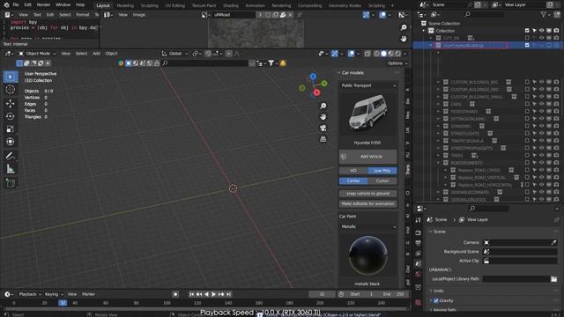This screenshot has height=317, width=564.
Task: Open the outliner filter funnel icon
Action: (544, 14)
